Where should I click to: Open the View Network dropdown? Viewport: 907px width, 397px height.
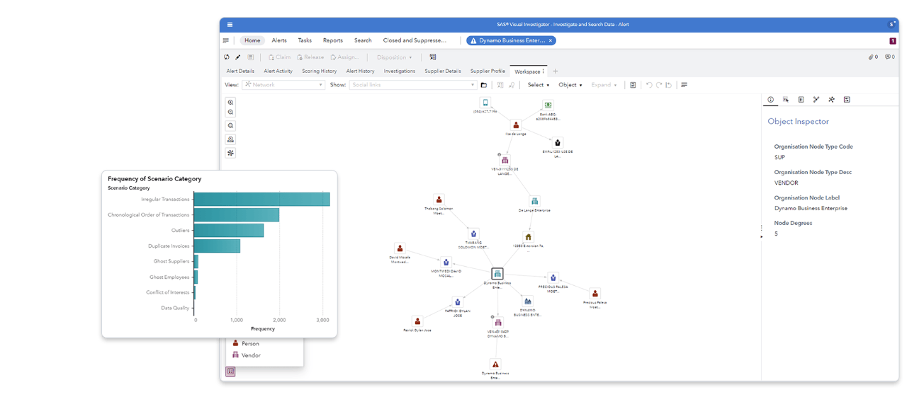[283, 85]
